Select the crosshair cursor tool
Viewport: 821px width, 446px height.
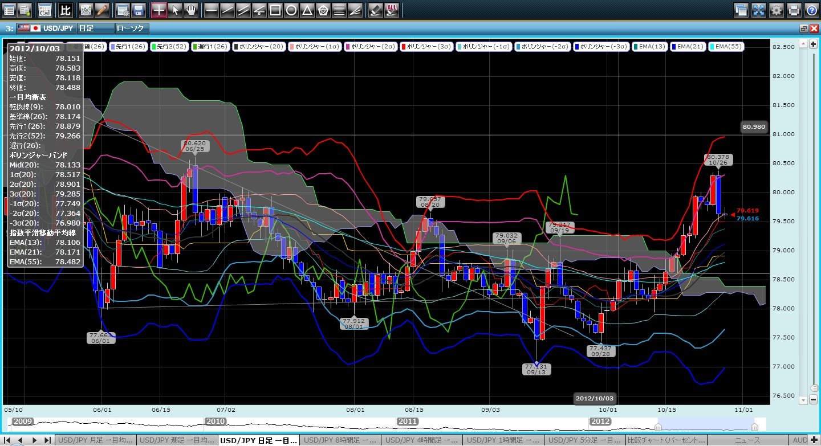pyautogui.click(x=159, y=10)
